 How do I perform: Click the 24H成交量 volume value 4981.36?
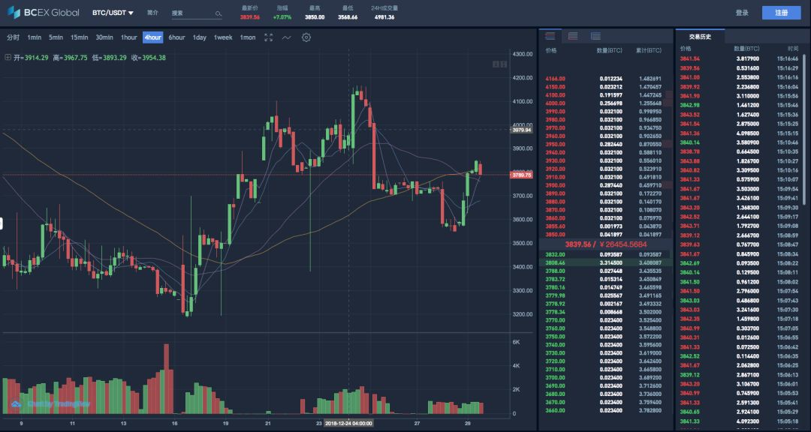coord(384,17)
